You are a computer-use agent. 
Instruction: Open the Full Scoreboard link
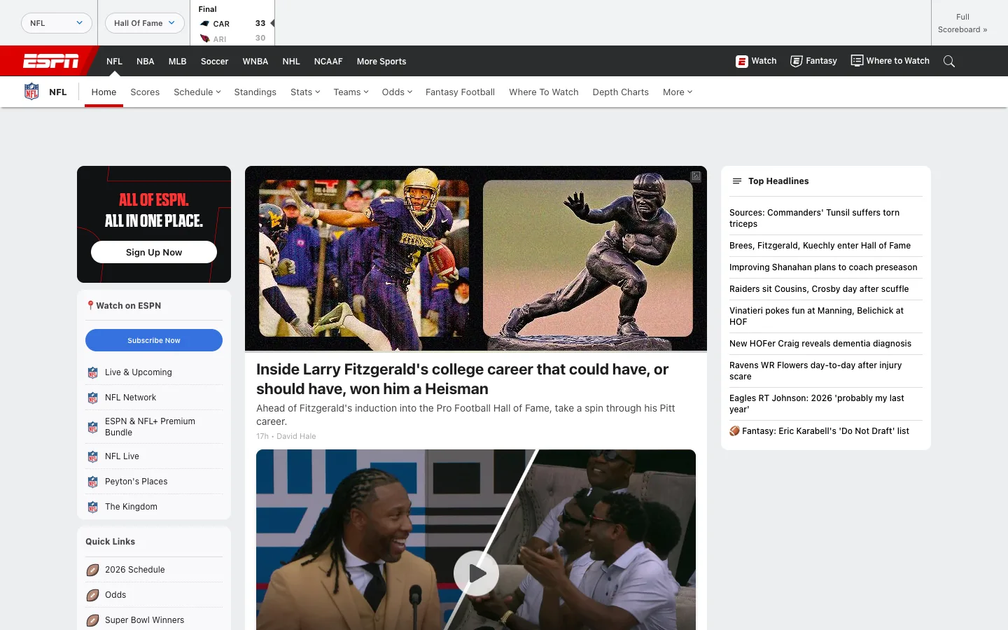click(962, 23)
